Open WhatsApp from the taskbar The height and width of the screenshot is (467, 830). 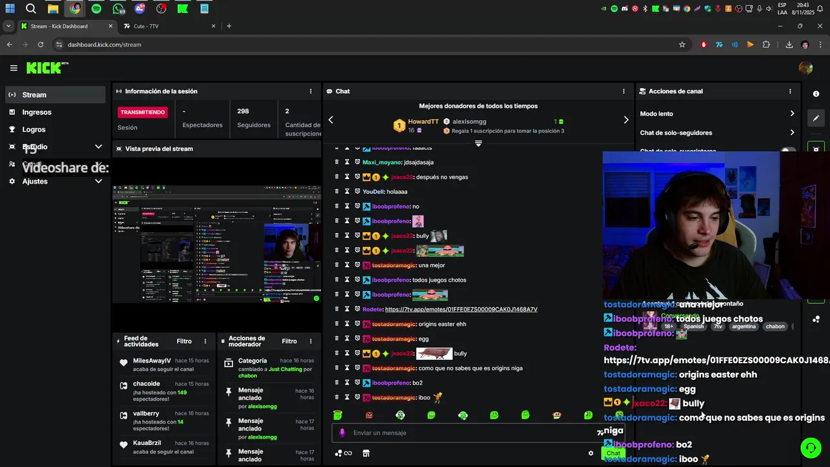point(118,9)
